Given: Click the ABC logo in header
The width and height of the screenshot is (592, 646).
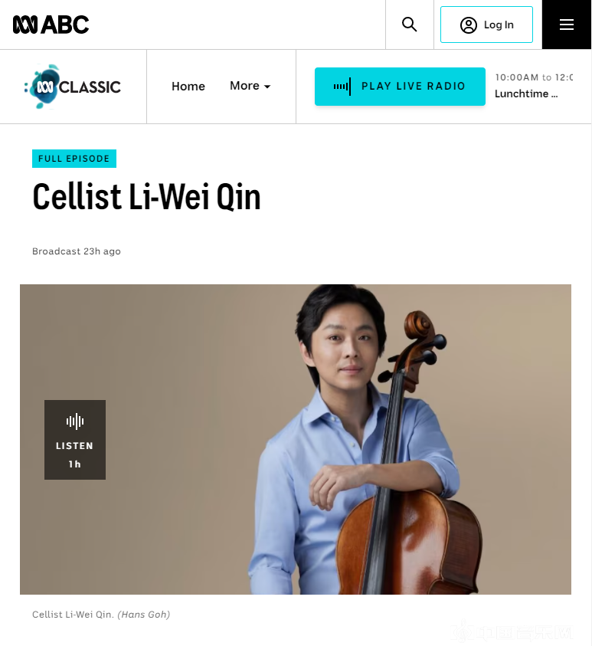Looking at the screenshot, I should point(51,25).
